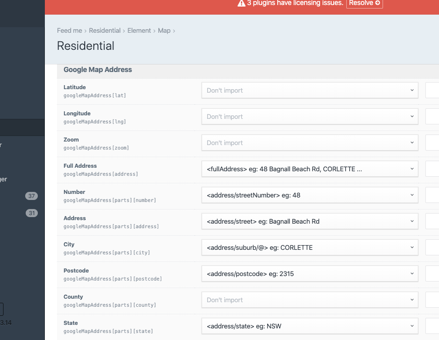Viewport: 439px width, 340px height.
Task: Open the City suburb mapping dropdown
Action: point(309,247)
